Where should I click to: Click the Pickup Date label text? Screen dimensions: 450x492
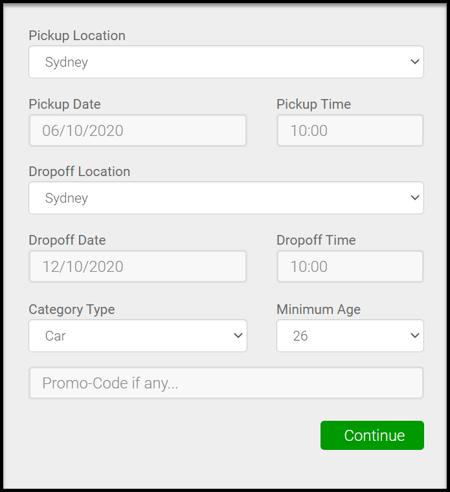tap(65, 104)
